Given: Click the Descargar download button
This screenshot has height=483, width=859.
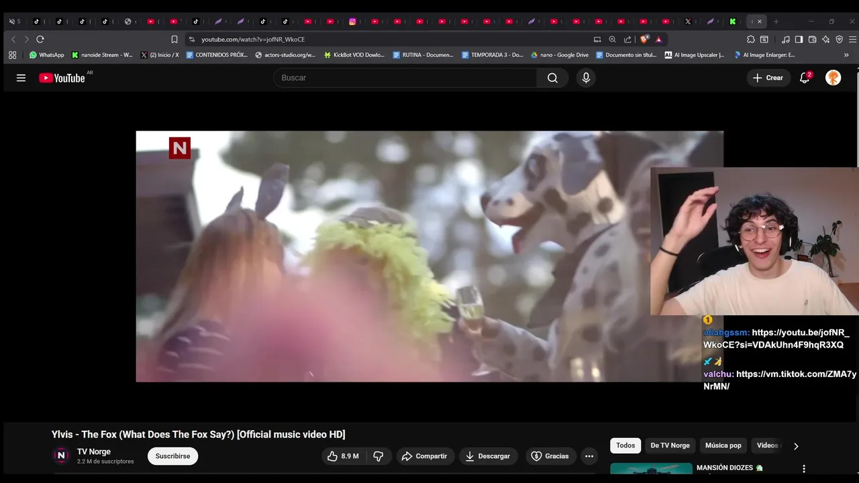Looking at the screenshot, I should pyautogui.click(x=488, y=456).
